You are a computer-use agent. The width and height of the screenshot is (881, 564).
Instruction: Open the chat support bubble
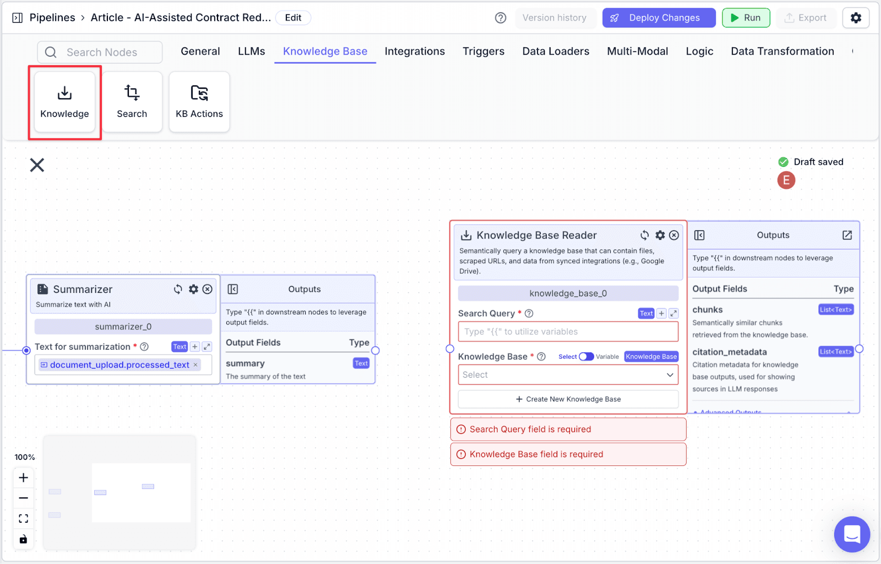[852, 534]
